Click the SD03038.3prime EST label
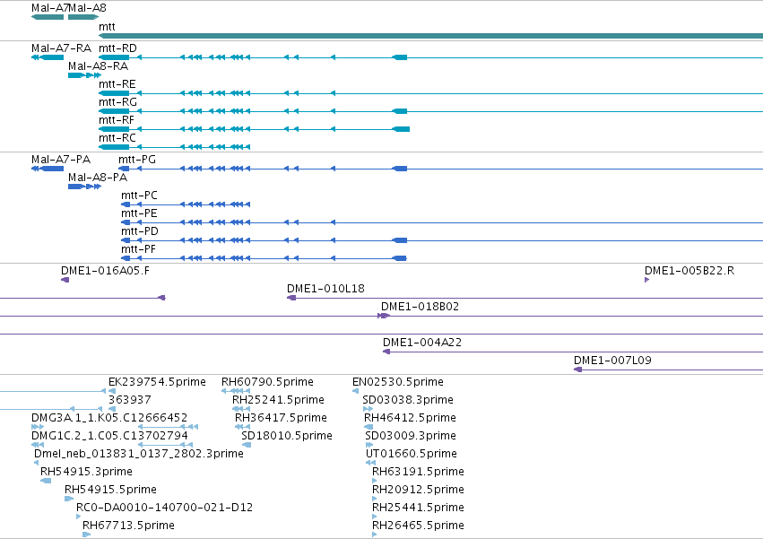This screenshot has width=763, height=539. point(408,400)
